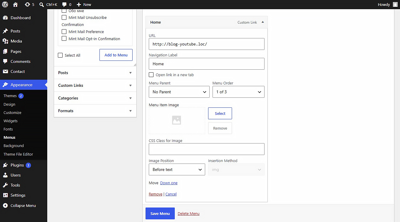
Task: Toggle the Select All checkbox
Action: tap(60, 55)
